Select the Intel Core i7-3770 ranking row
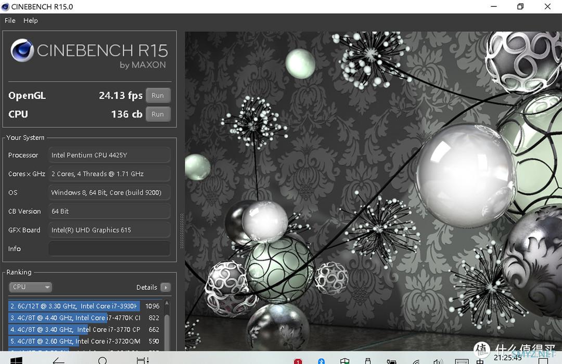562x364 pixels. 85,329
